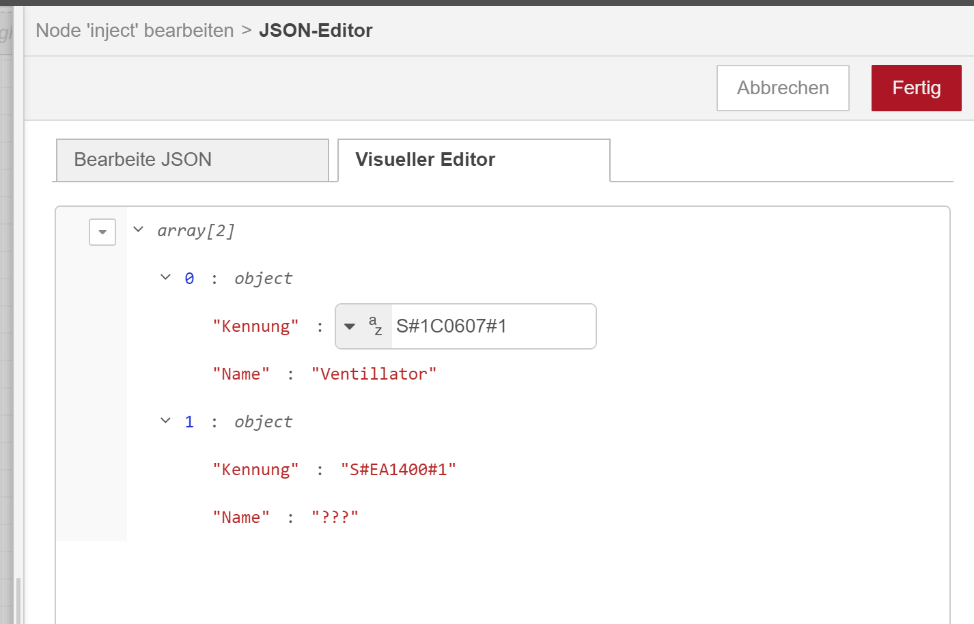Collapse object at index 0
Image resolution: width=974 pixels, height=624 pixels.
click(x=165, y=277)
